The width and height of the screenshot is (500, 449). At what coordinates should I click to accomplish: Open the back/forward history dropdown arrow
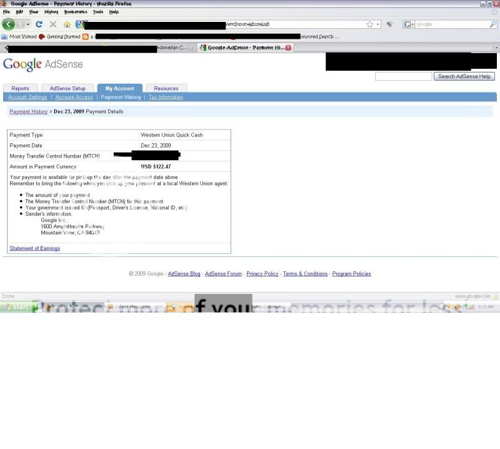point(27,24)
